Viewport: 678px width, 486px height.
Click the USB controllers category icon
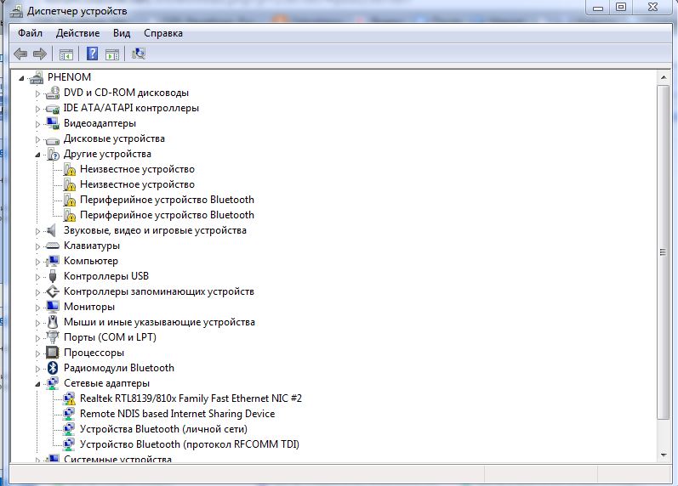tap(53, 276)
